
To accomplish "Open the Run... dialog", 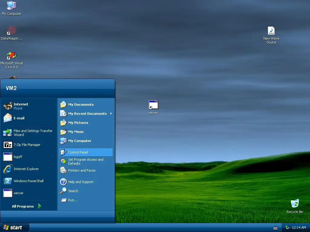I will click(86, 200).
